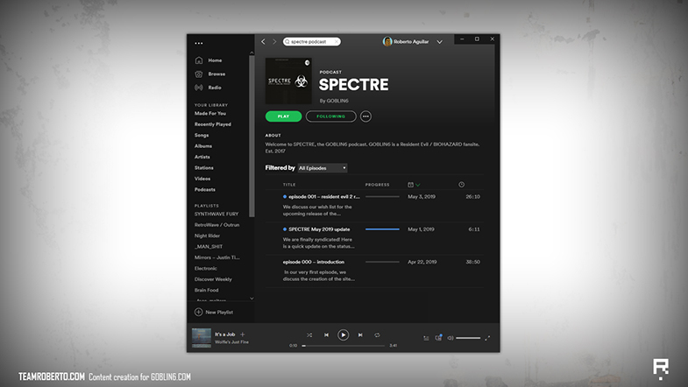The image size is (688, 387).
Task: Open the now playing track It's a Job
Action: 224,334
